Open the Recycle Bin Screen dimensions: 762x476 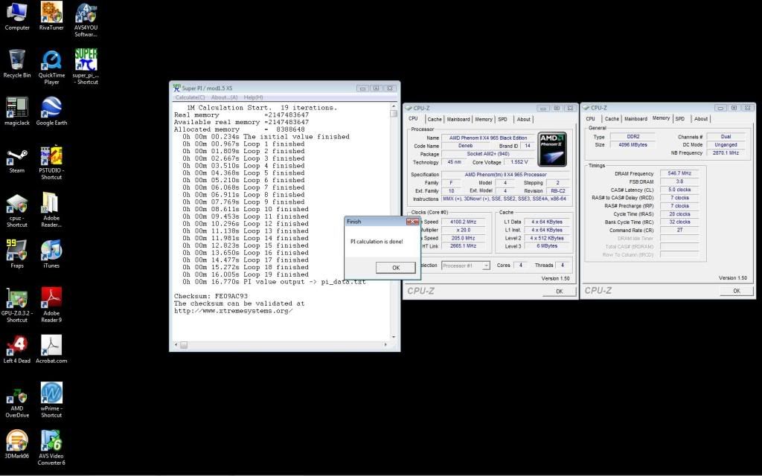(17, 64)
